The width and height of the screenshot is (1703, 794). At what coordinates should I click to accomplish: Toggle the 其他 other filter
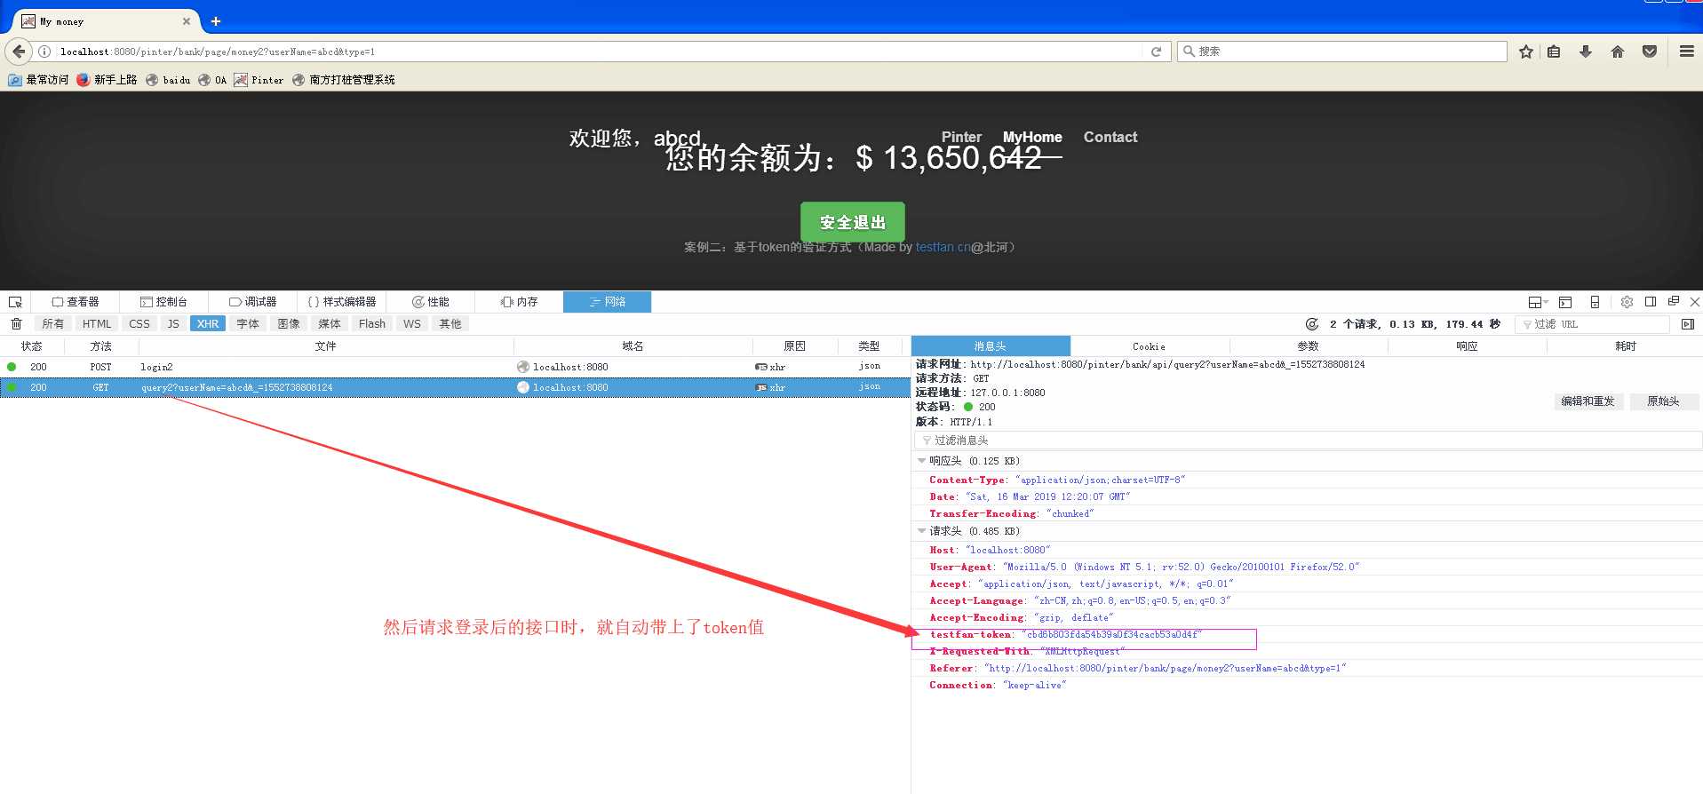[450, 324]
